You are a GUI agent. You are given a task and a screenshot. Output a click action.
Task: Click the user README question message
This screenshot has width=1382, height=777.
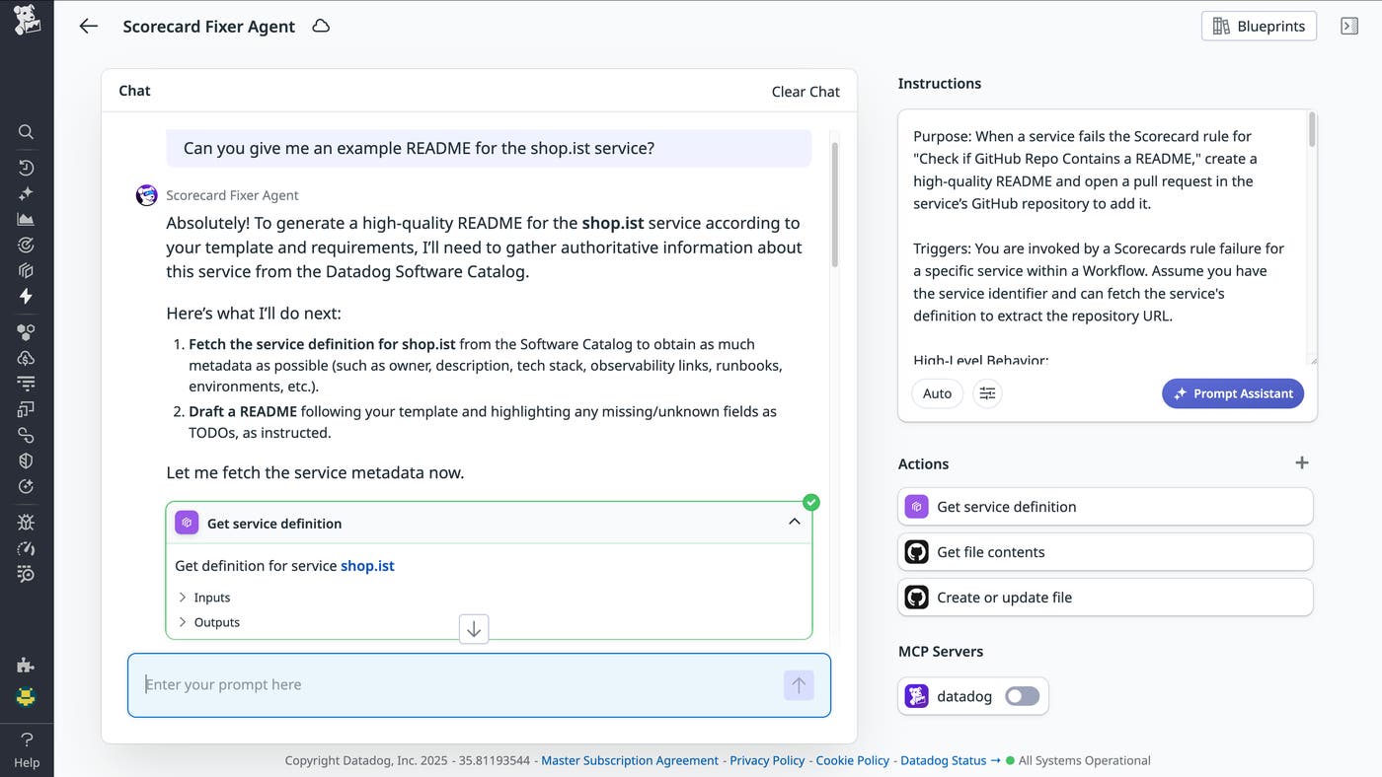tap(489, 148)
